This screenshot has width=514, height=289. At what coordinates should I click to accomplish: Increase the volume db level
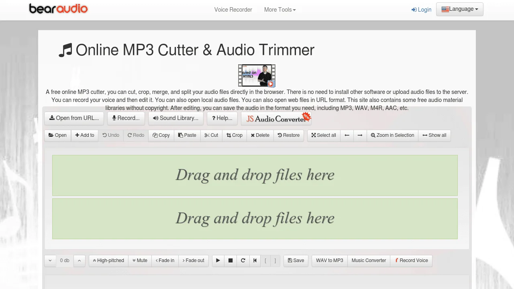tap(79, 261)
